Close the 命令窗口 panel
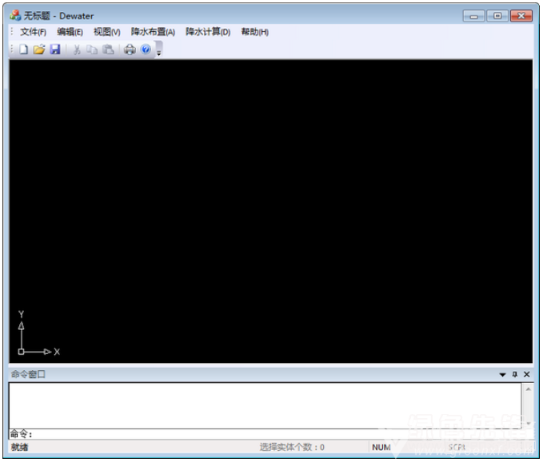The image size is (543, 462). [x=527, y=374]
